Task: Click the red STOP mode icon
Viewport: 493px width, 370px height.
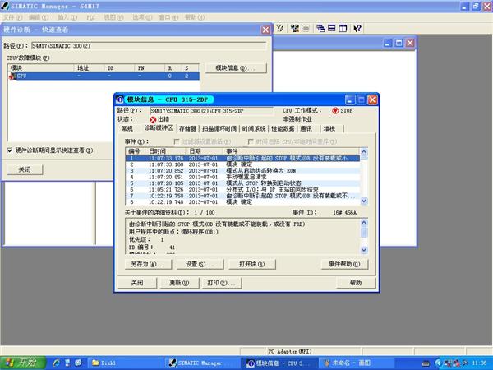Action: click(x=335, y=111)
